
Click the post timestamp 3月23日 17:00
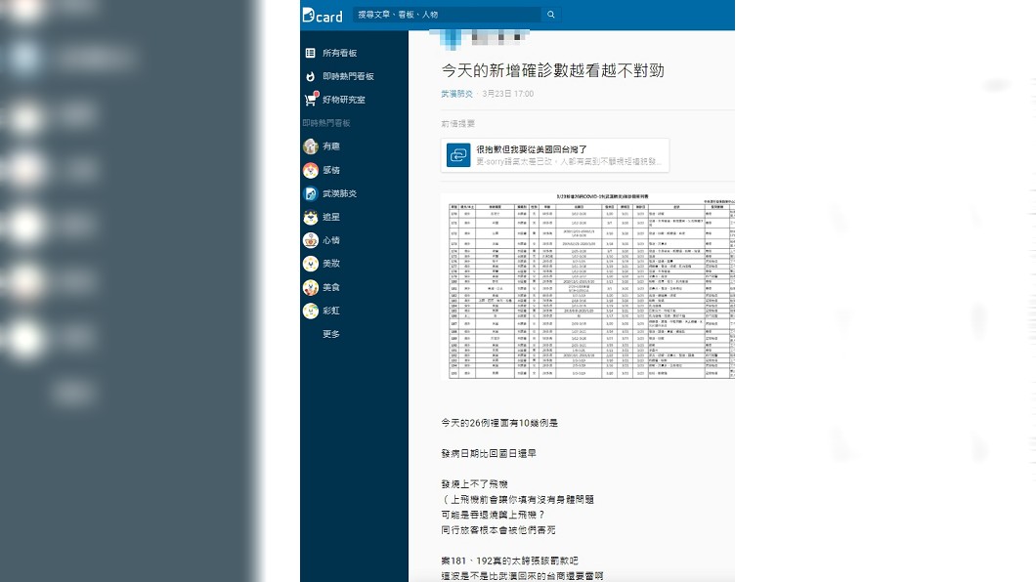(x=507, y=94)
